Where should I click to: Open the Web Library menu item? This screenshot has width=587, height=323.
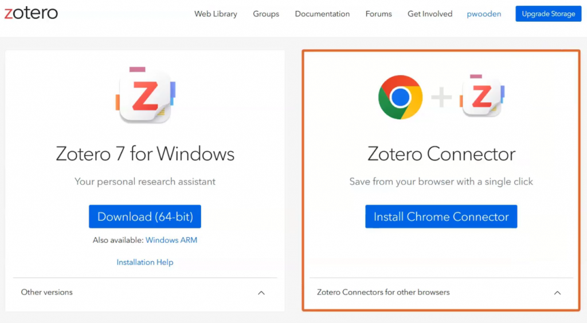pos(216,14)
